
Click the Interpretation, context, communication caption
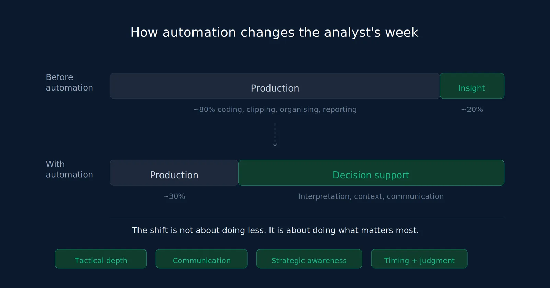pos(371,196)
